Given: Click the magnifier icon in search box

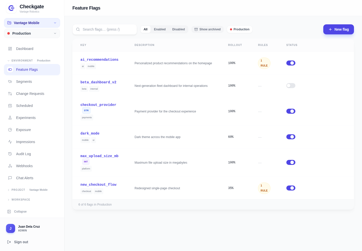Looking at the screenshot, I should (x=78, y=29).
